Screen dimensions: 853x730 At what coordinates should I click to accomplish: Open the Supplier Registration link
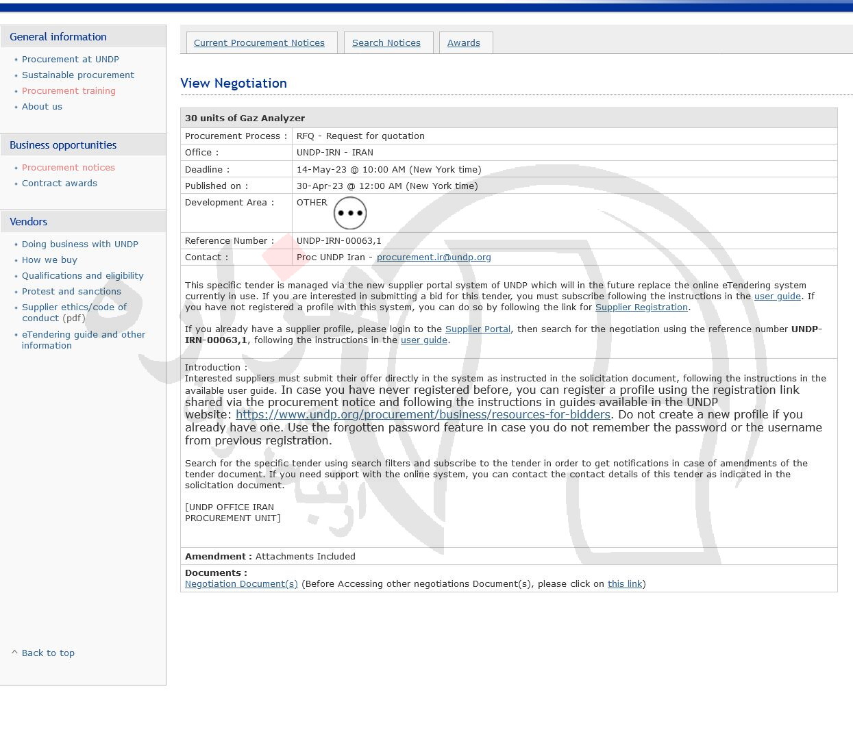(641, 307)
